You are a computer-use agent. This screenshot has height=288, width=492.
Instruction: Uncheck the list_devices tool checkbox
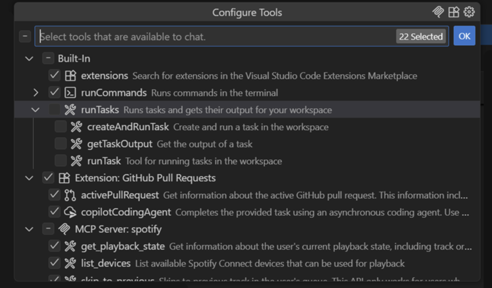point(54,263)
